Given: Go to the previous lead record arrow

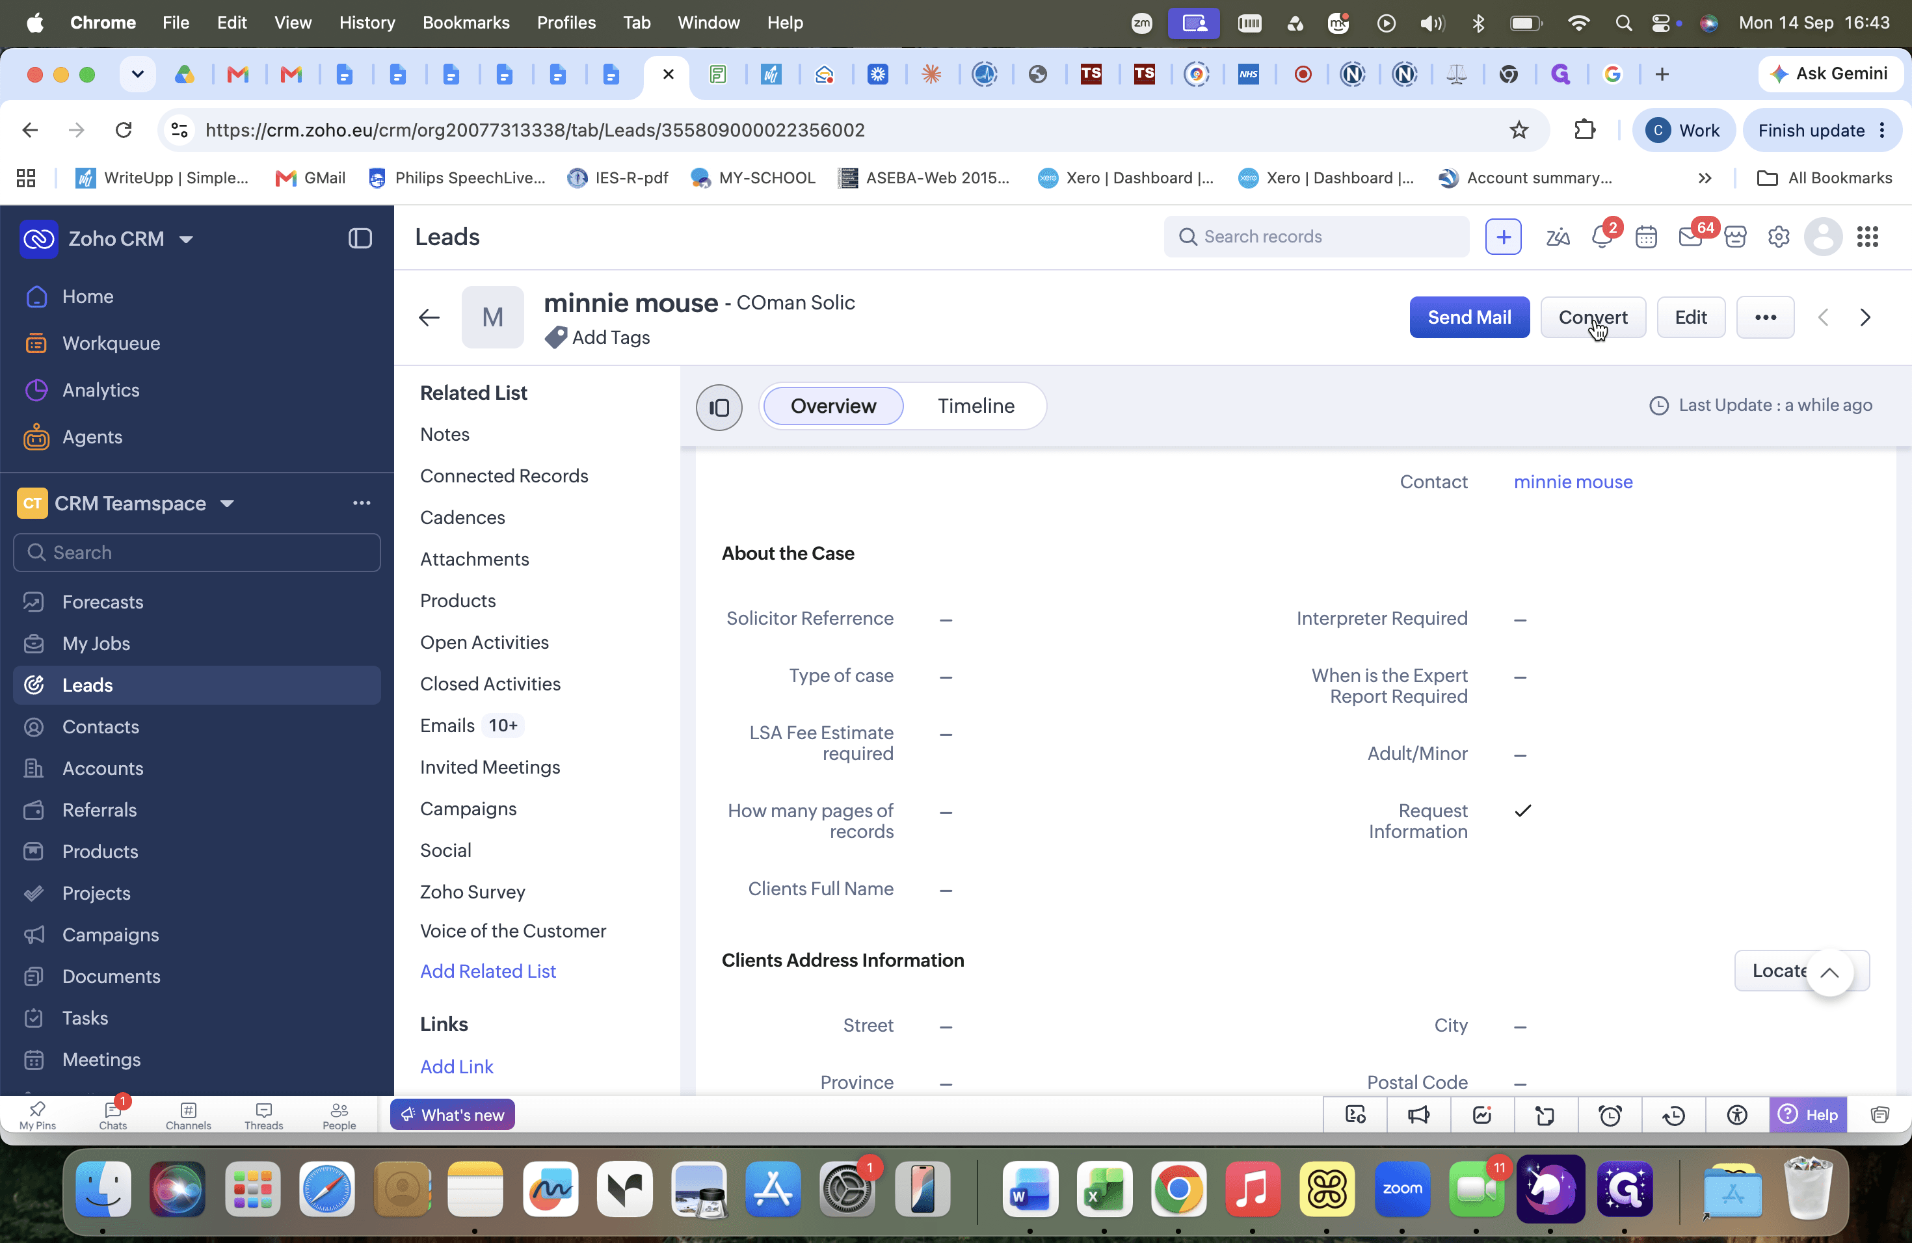Looking at the screenshot, I should pyautogui.click(x=1824, y=317).
